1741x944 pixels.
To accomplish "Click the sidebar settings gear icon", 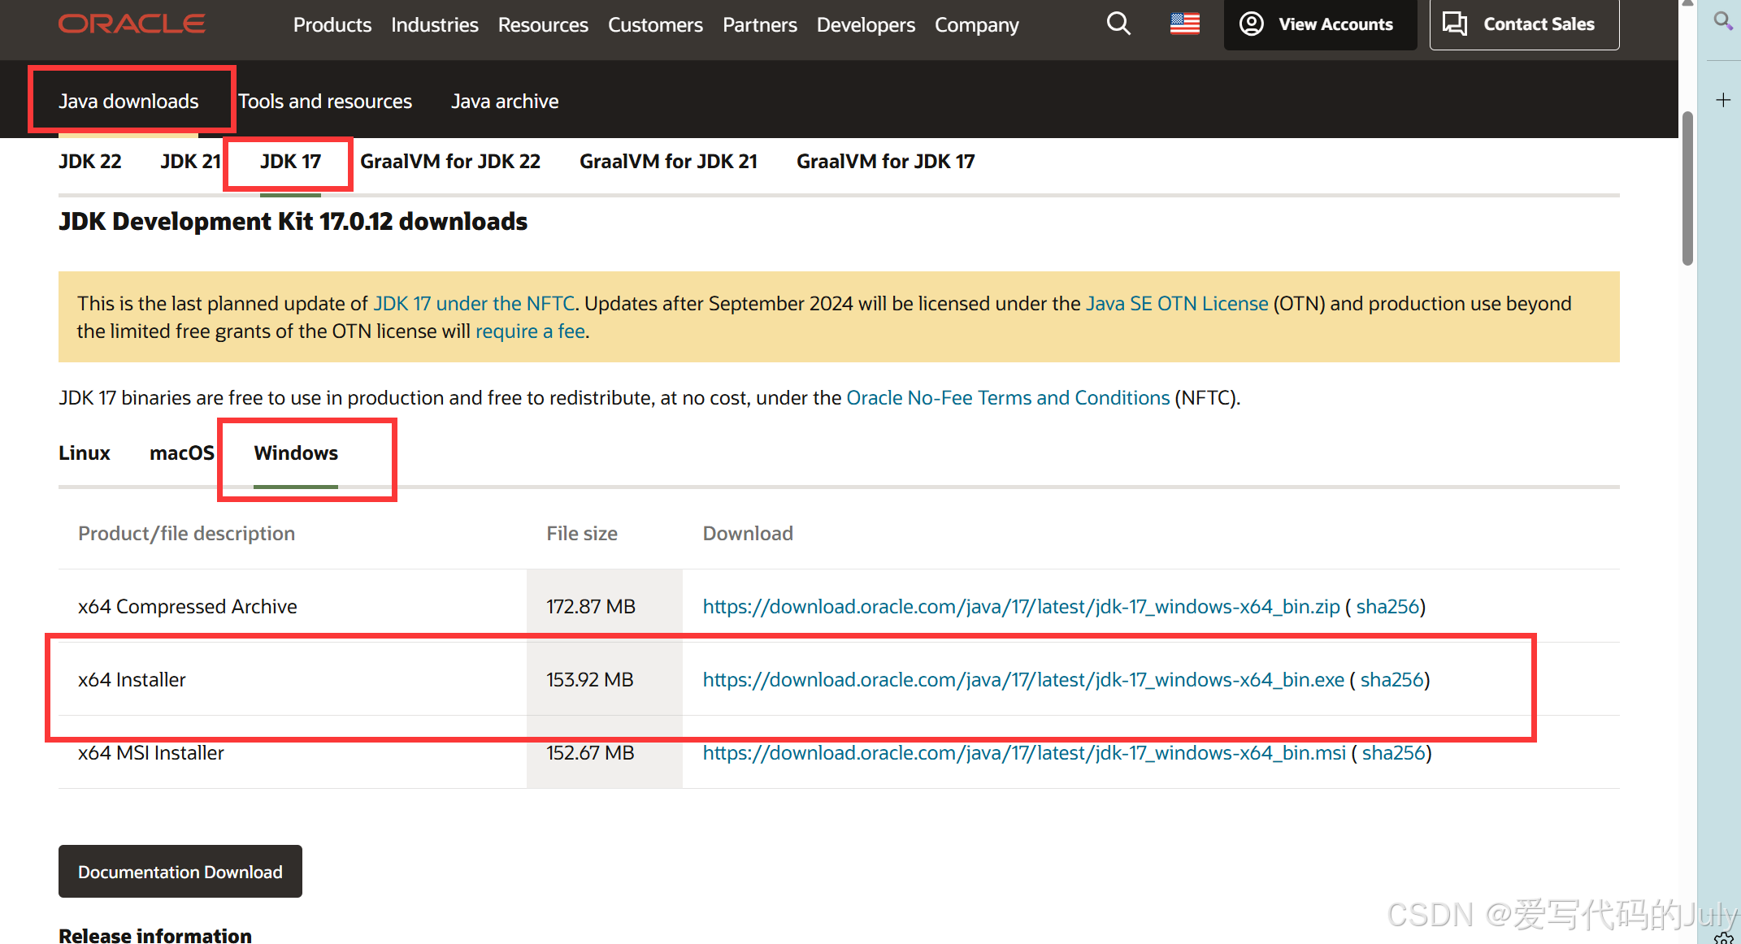I will coord(1723,938).
